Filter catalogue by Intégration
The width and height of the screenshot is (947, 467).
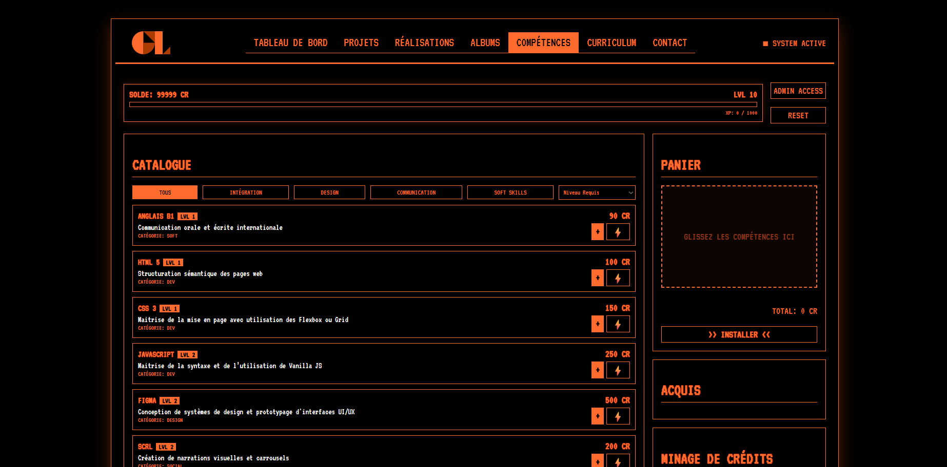point(246,193)
